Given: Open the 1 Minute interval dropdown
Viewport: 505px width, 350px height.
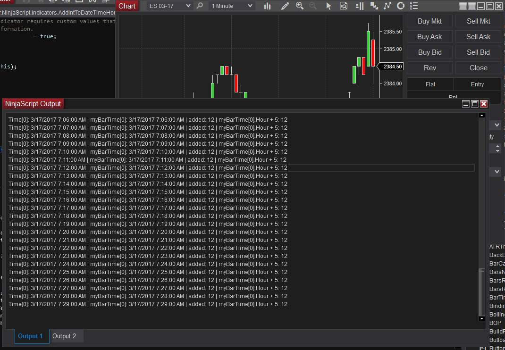Looking at the screenshot, I should coord(232,6).
